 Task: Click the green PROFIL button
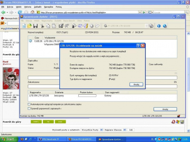[36, 122]
